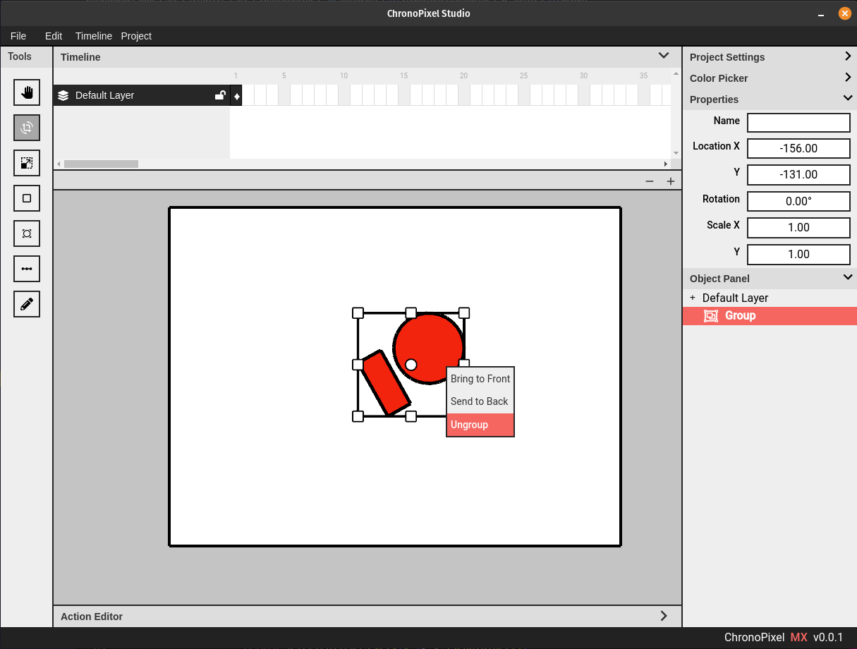Select the Pencil drawing tool
857x649 pixels.
point(27,304)
